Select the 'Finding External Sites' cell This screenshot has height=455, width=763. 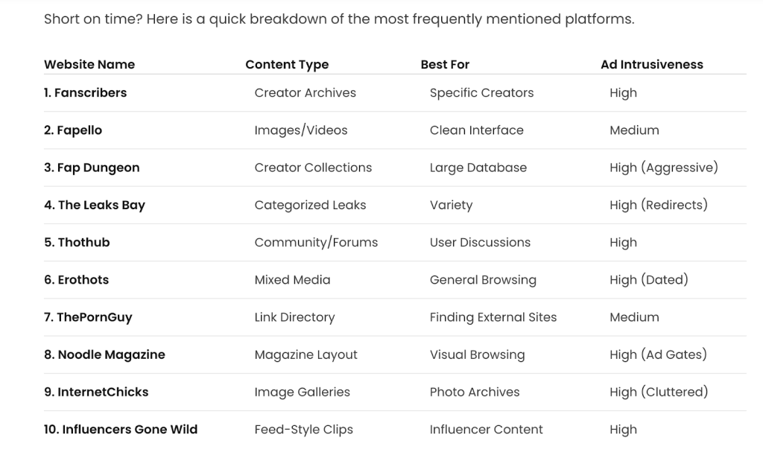(x=493, y=317)
